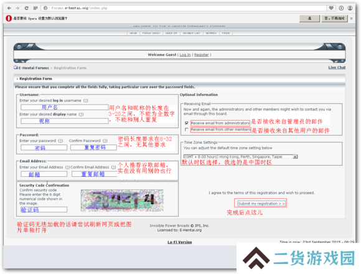Click the E-Hentai Forums breadcrumb link
Screen dimensions: 361x274
pos(34,68)
